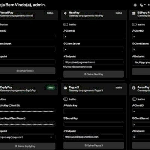Enable the BSPay gateway toggle
150x150 pixels.
click(x=134, y=24)
